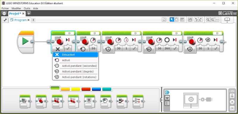Open the Available Bricks hardware tab
Viewport: 238px width, 114px height.
[x=167, y=103]
